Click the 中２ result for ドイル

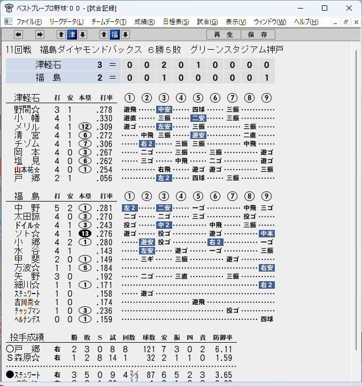pos(164,225)
